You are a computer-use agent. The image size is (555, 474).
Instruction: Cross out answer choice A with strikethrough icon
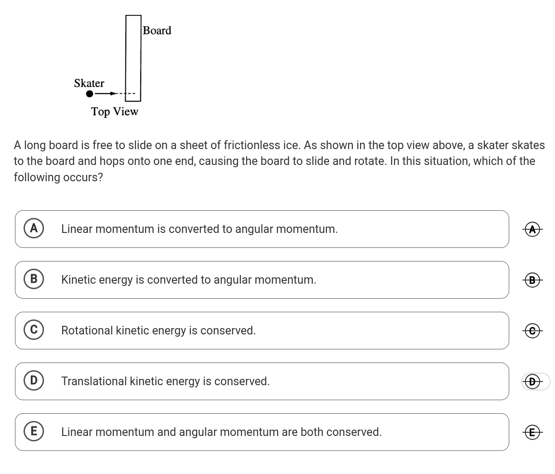[533, 229]
